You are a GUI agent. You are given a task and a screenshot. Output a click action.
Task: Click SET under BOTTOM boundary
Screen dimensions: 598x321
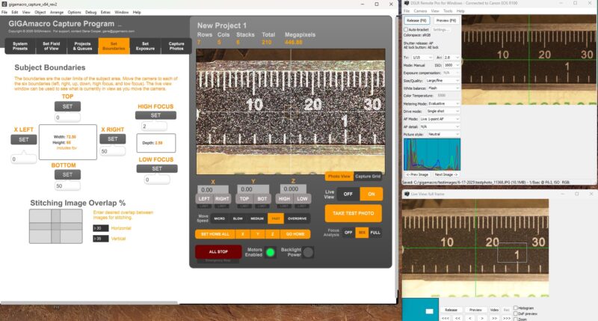coord(67,175)
